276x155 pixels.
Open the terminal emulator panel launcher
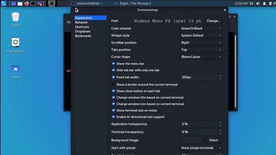click(x=33, y=3)
